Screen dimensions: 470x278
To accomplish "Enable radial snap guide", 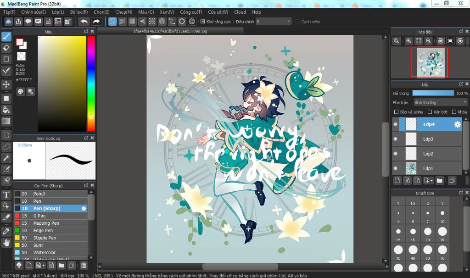I will 152,22.
